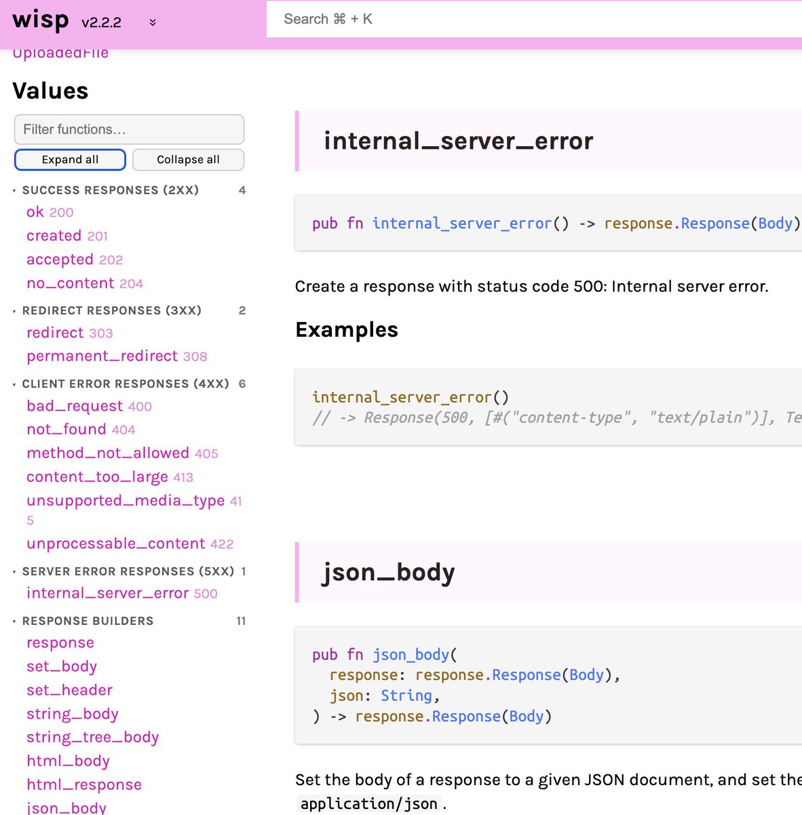Image resolution: width=802 pixels, height=815 pixels.
Task: Click the internal_server_error() example code line
Action: click(x=410, y=397)
